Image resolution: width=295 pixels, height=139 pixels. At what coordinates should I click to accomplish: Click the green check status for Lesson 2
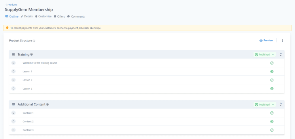272,80
